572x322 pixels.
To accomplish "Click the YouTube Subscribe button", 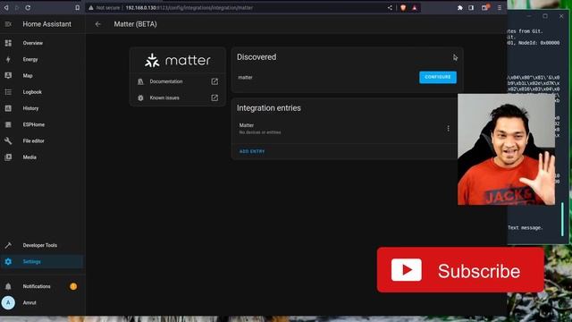I will pyautogui.click(x=460, y=270).
